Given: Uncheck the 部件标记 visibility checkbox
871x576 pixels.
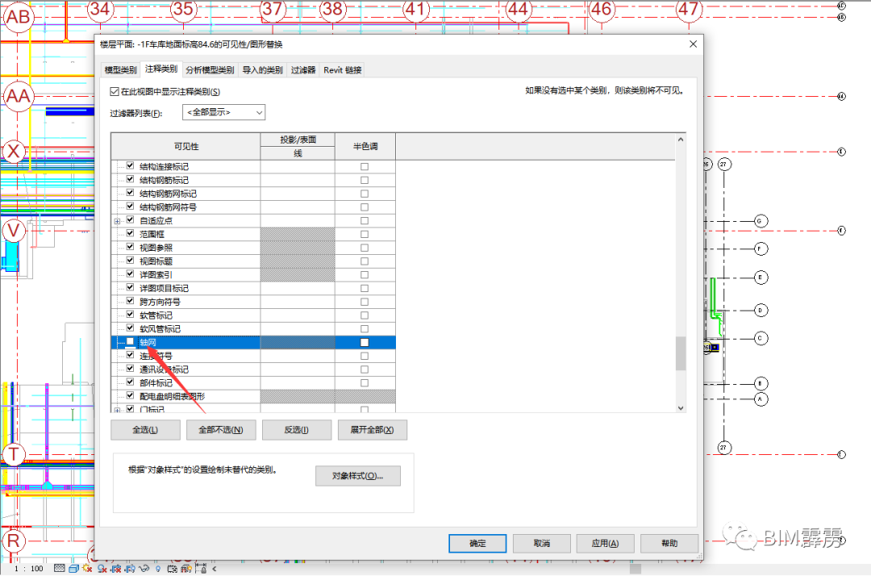Looking at the screenshot, I should point(130,382).
